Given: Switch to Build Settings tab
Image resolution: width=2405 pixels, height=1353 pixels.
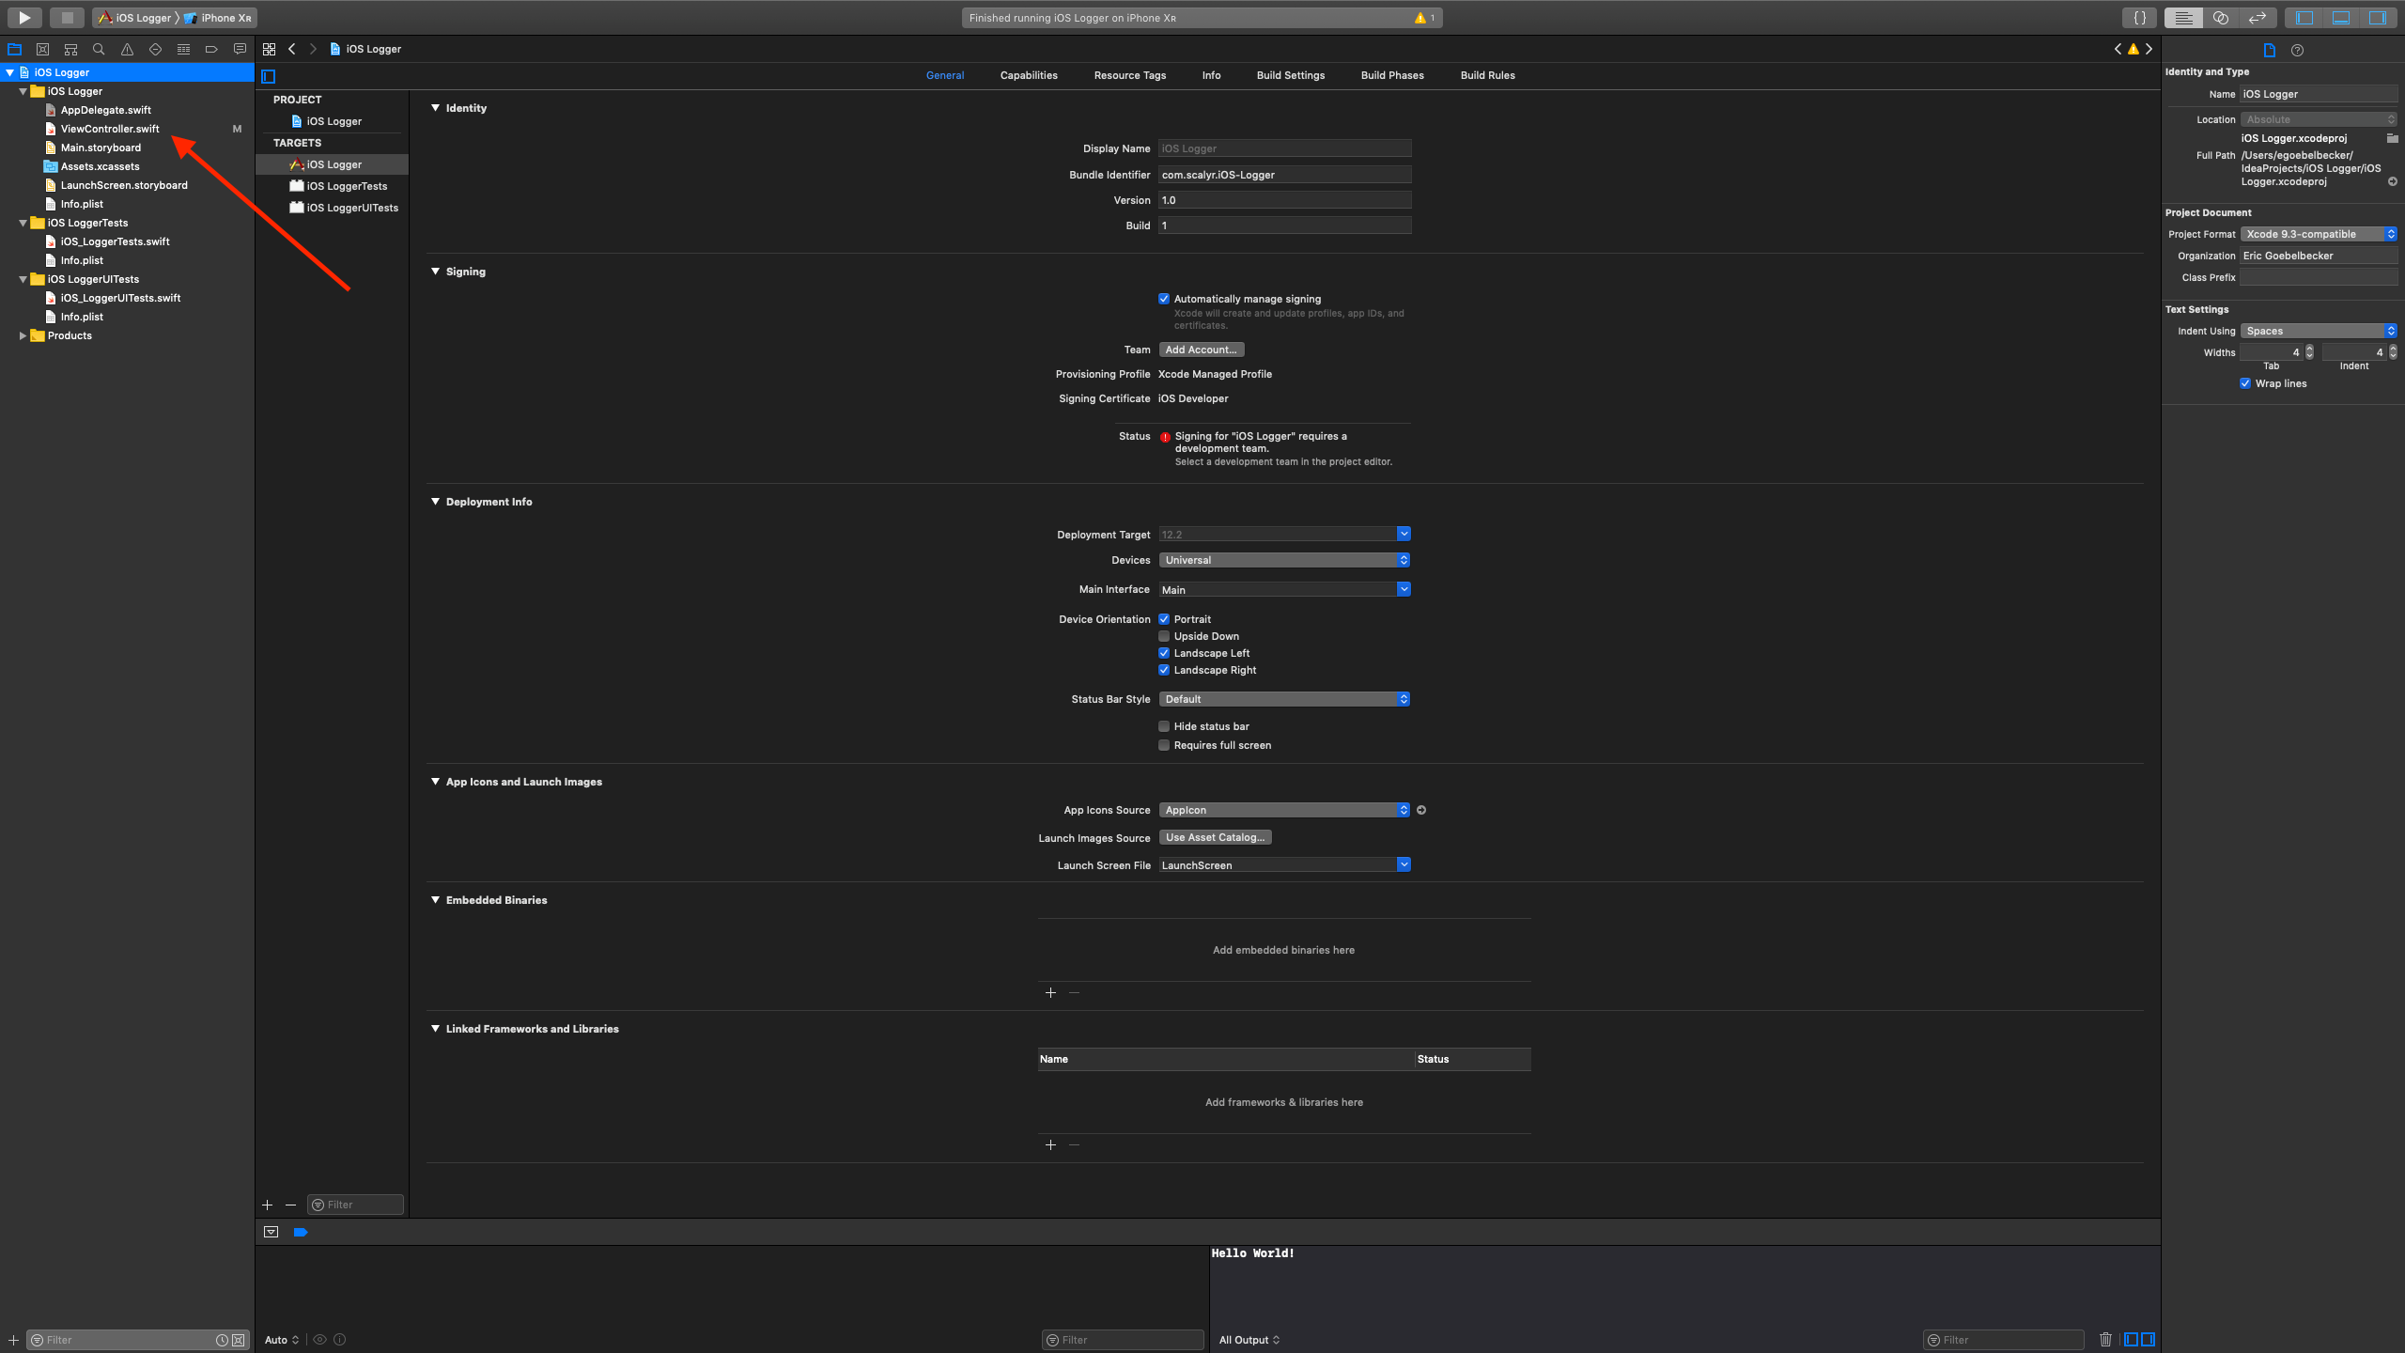Looking at the screenshot, I should tap(1290, 75).
